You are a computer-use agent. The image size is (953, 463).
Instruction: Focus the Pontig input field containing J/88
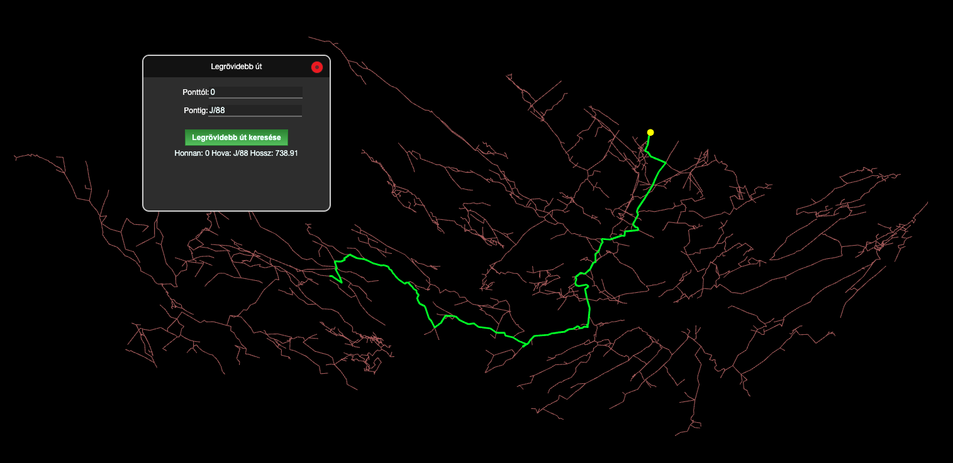click(255, 111)
